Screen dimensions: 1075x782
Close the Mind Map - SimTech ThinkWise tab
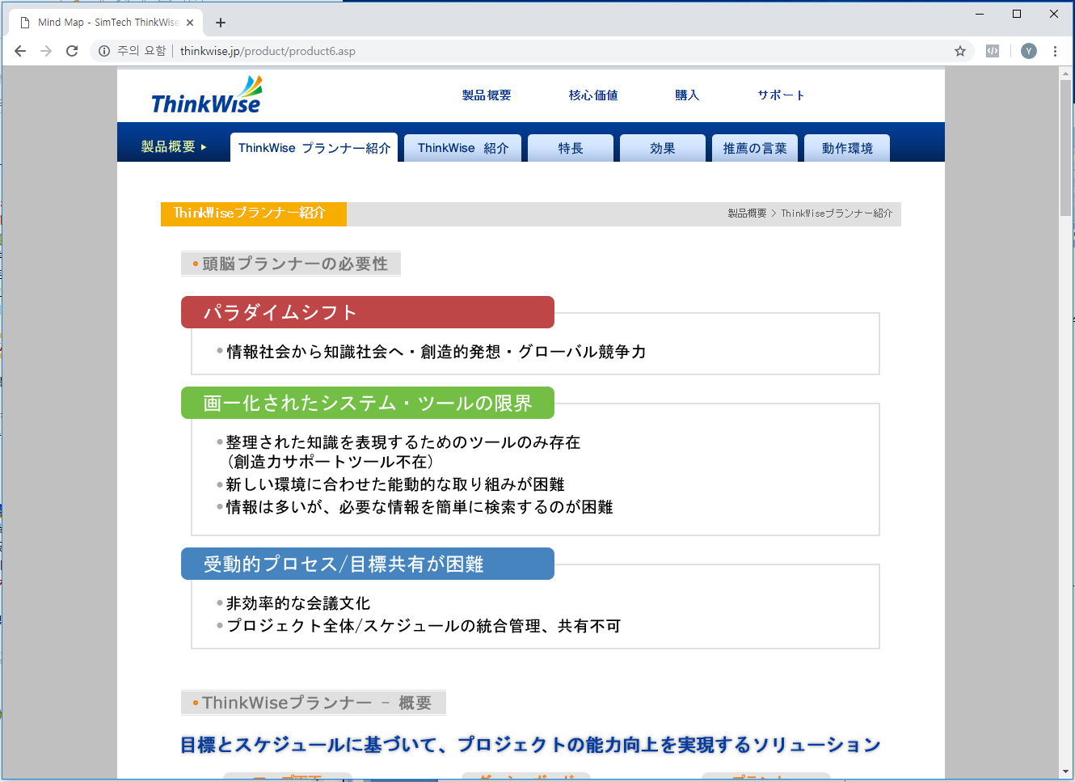click(x=190, y=23)
